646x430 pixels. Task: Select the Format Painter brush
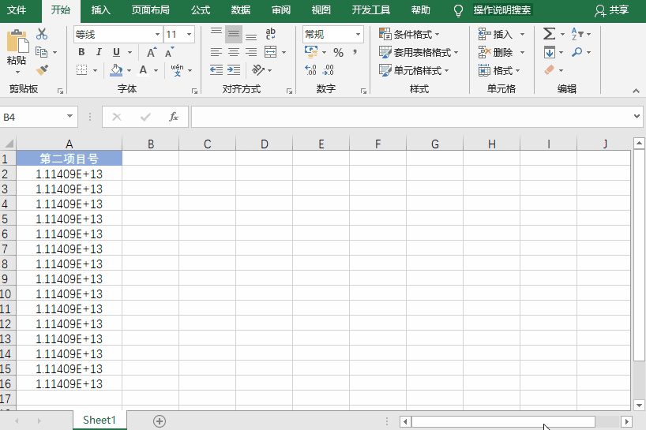pos(42,70)
